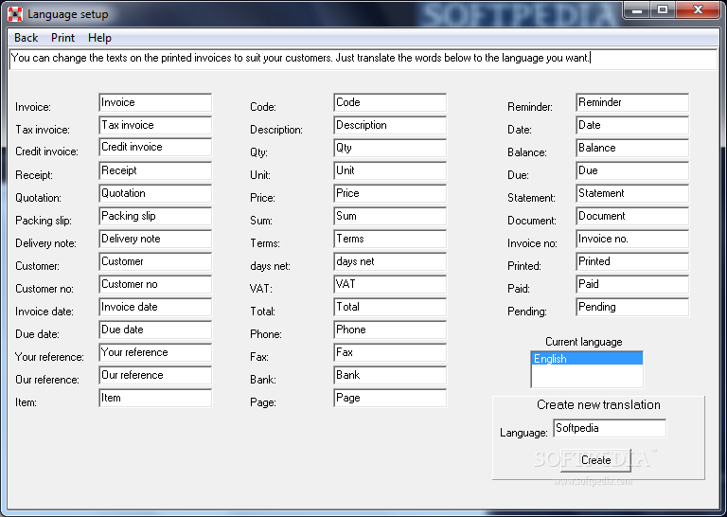Click the Sum translation field

click(x=390, y=216)
